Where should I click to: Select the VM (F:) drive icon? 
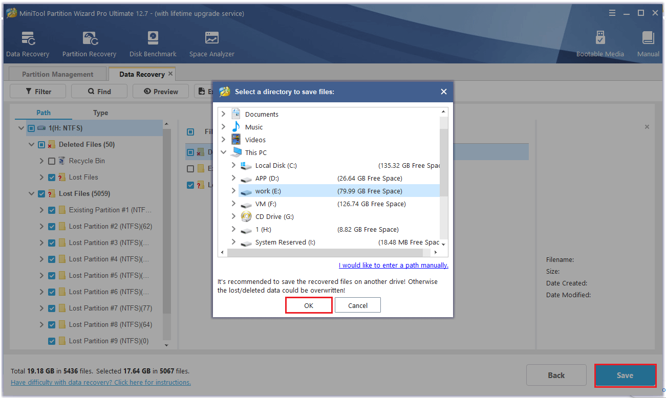coord(246,204)
